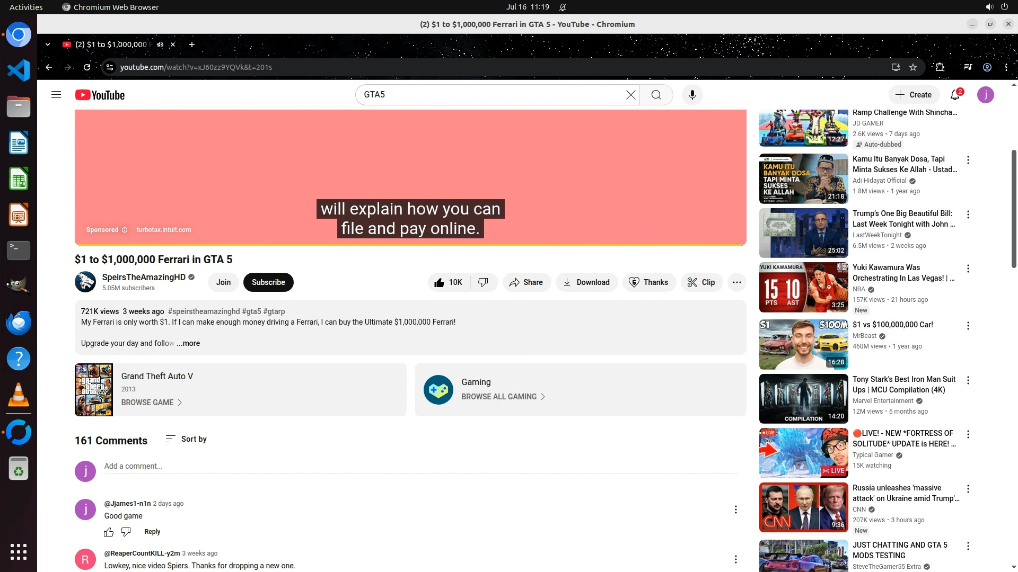This screenshot has width=1018, height=572.
Task: Bookmark this page with the star icon
Action: (x=913, y=67)
